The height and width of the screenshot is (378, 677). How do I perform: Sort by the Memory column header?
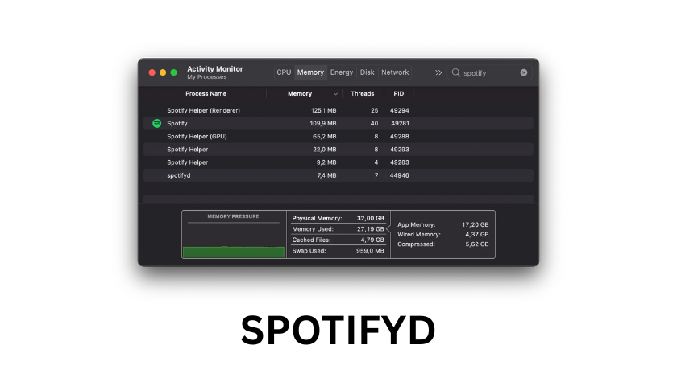pyautogui.click(x=300, y=93)
